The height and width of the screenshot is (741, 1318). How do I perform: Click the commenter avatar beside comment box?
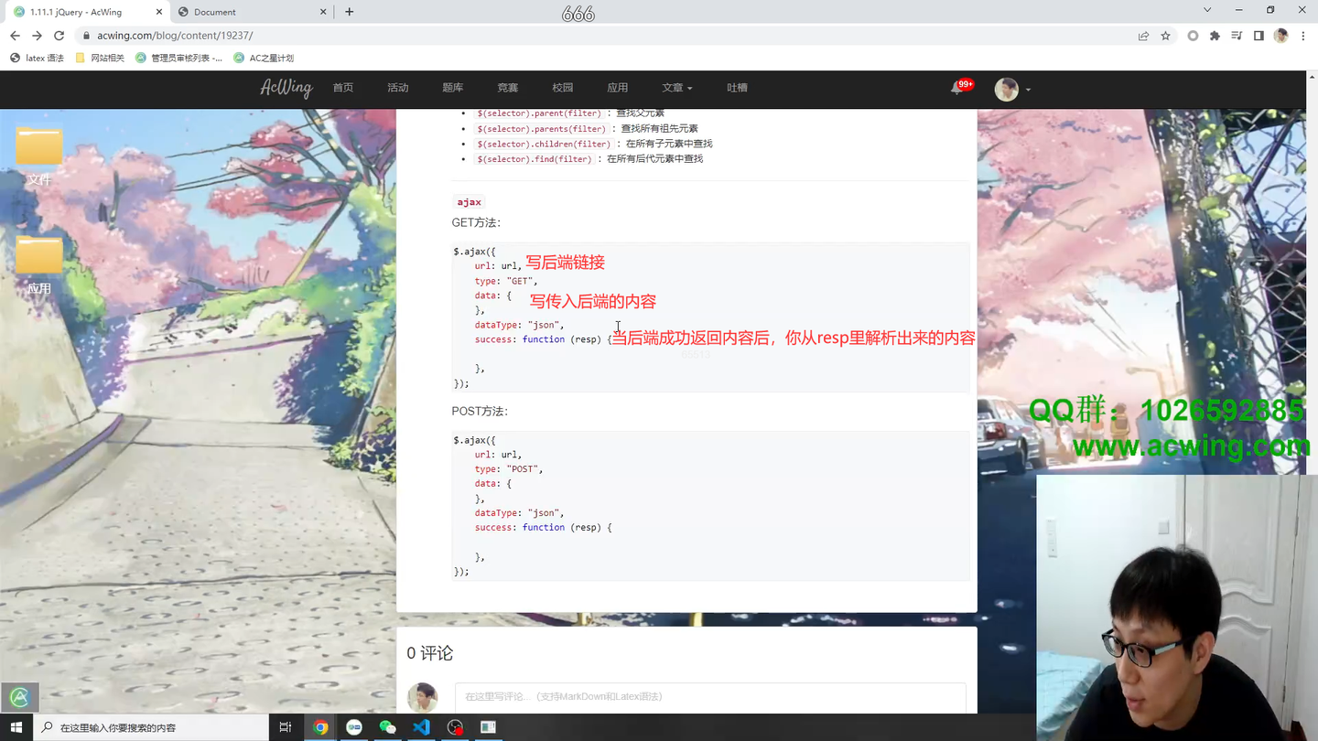tap(422, 697)
